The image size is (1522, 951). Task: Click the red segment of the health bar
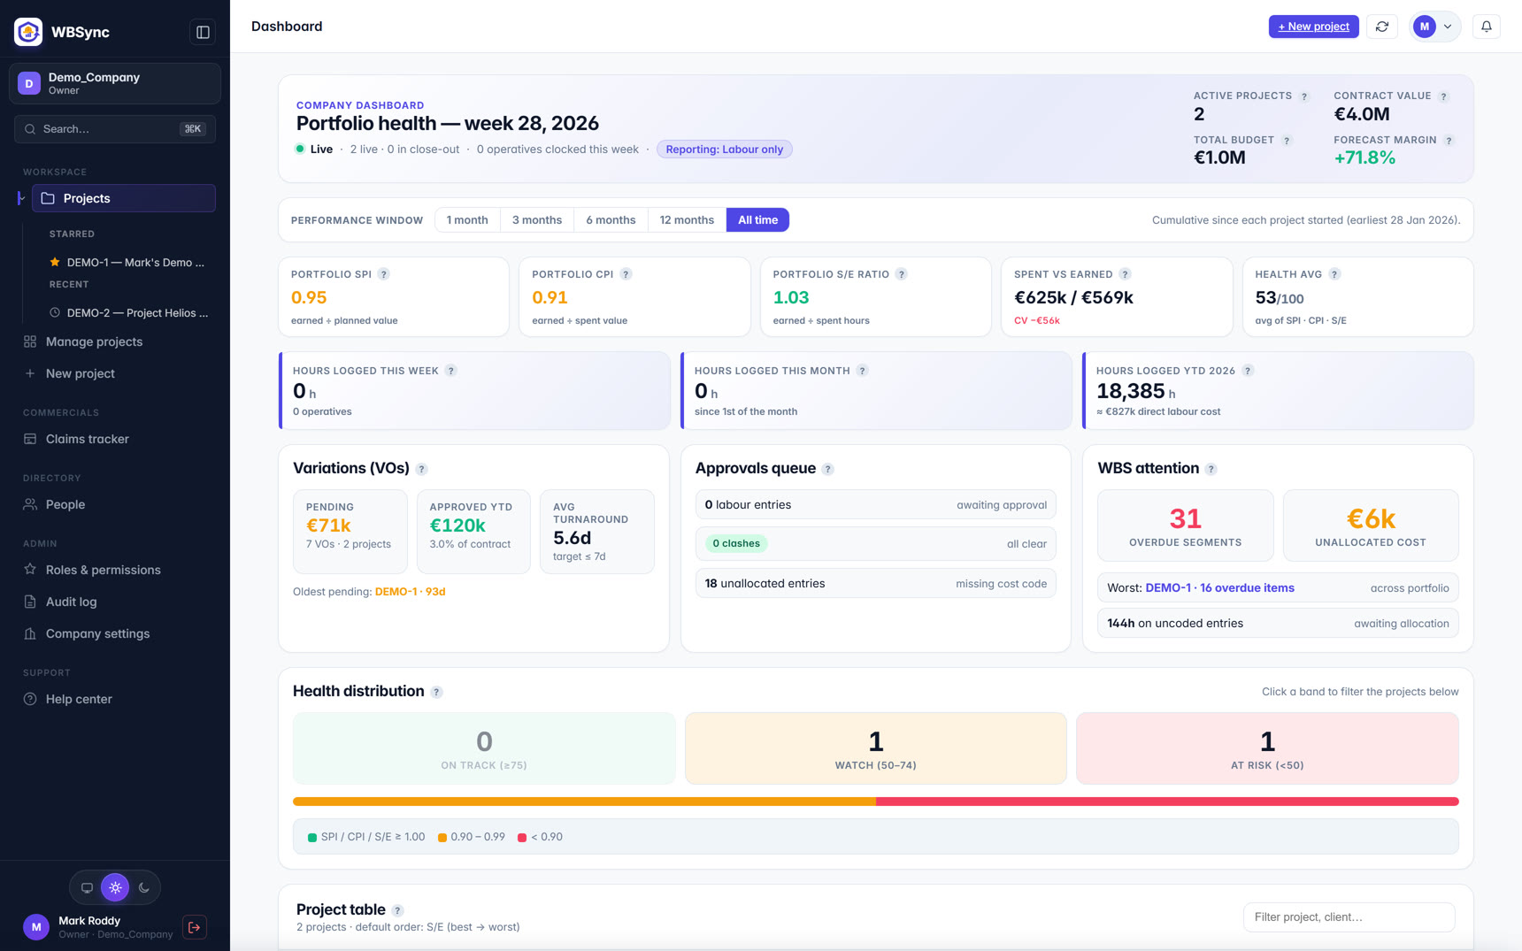pos(1167,801)
